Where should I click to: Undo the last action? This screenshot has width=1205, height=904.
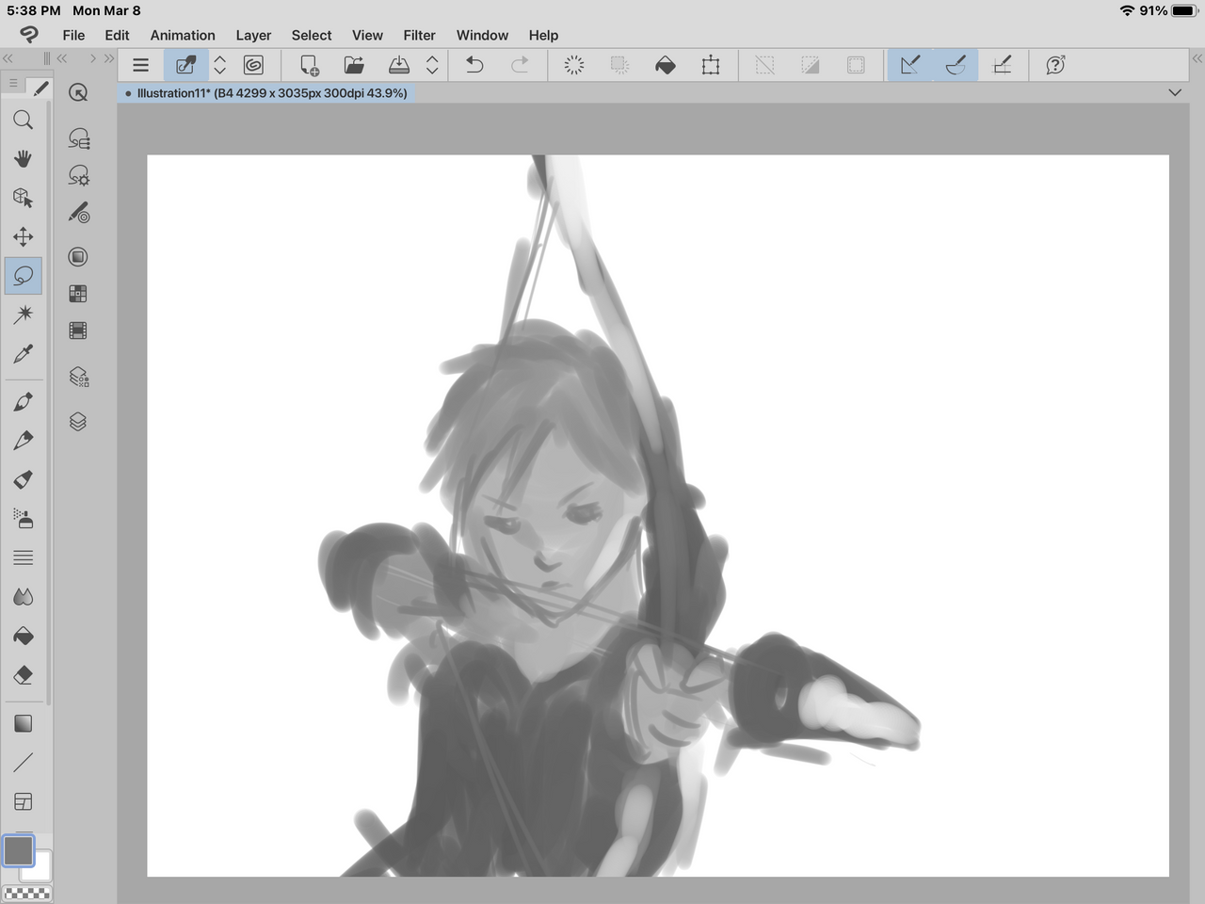(x=474, y=65)
